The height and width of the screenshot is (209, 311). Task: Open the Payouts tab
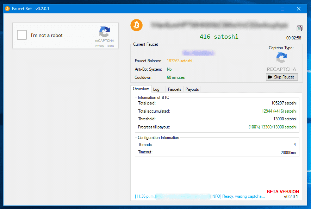[x=192, y=89]
